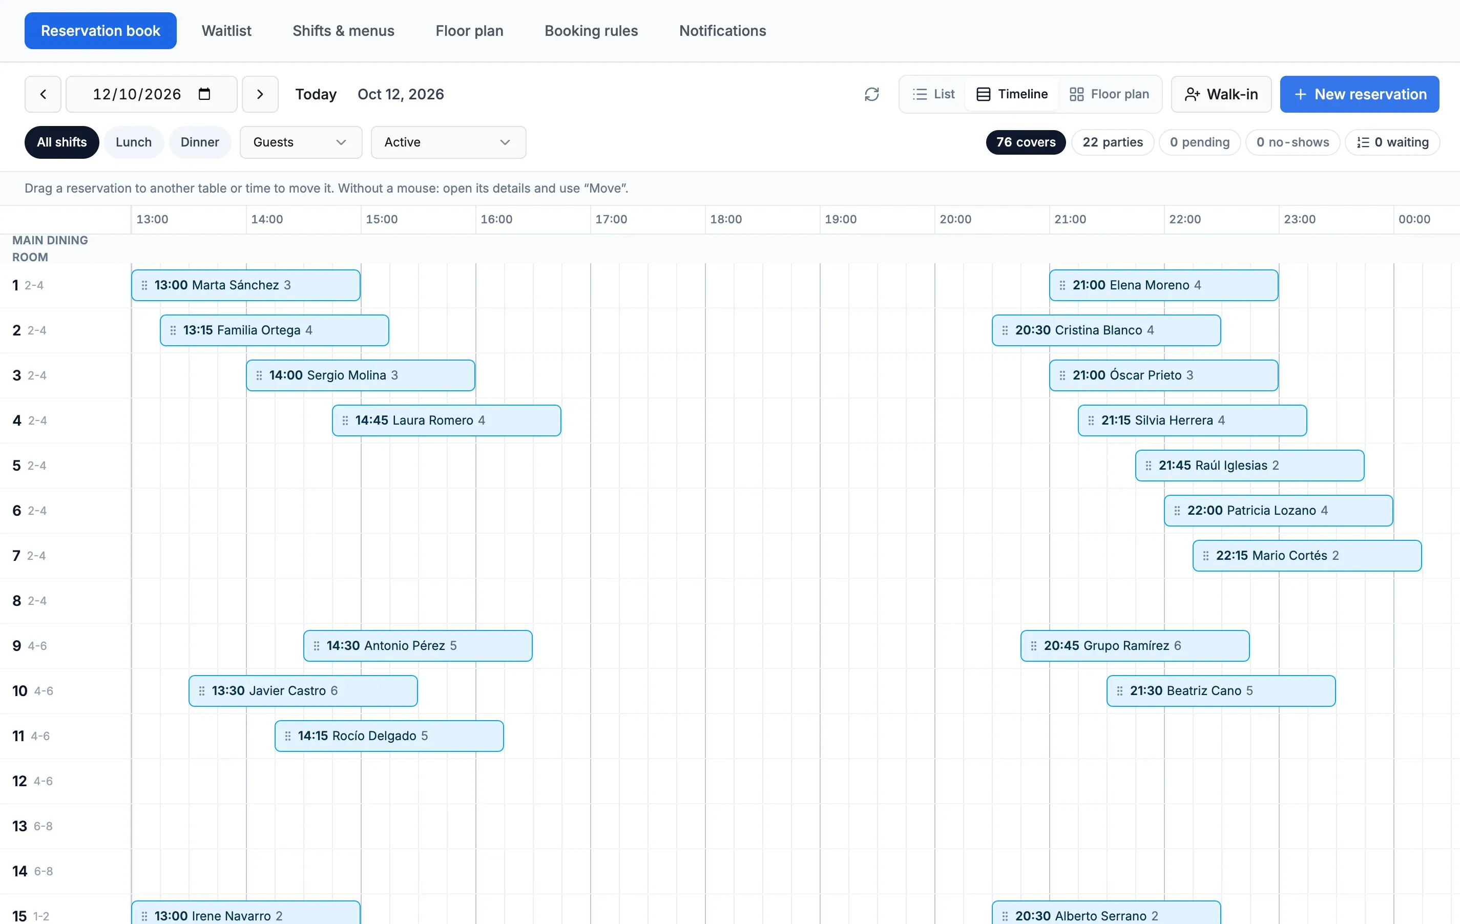Switch to Timeline view
The width and height of the screenshot is (1460, 924).
pos(1012,94)
